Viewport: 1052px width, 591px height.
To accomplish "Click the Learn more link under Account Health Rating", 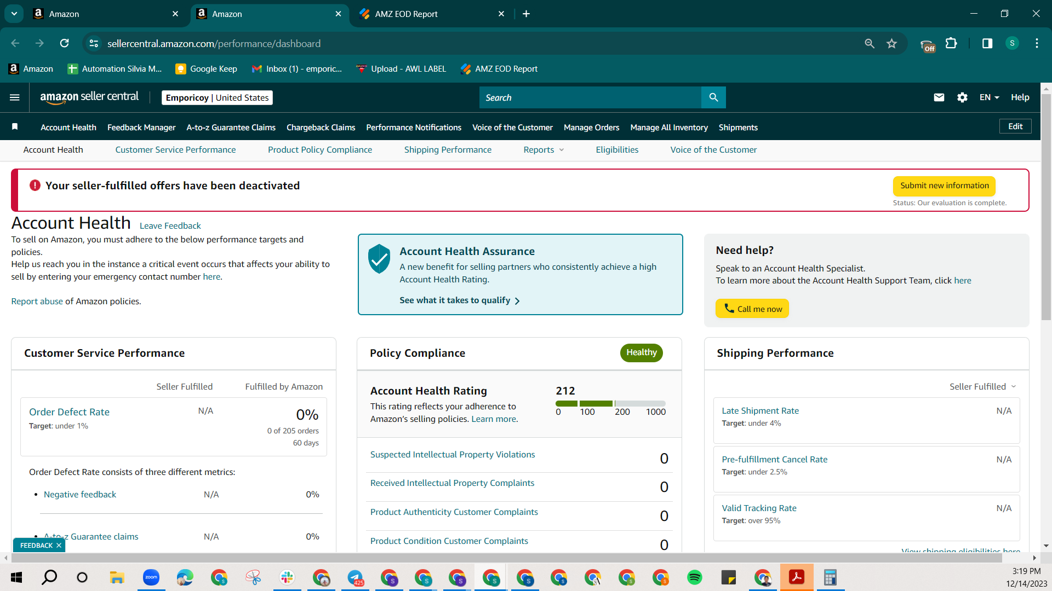I will (x=493, y=419).
